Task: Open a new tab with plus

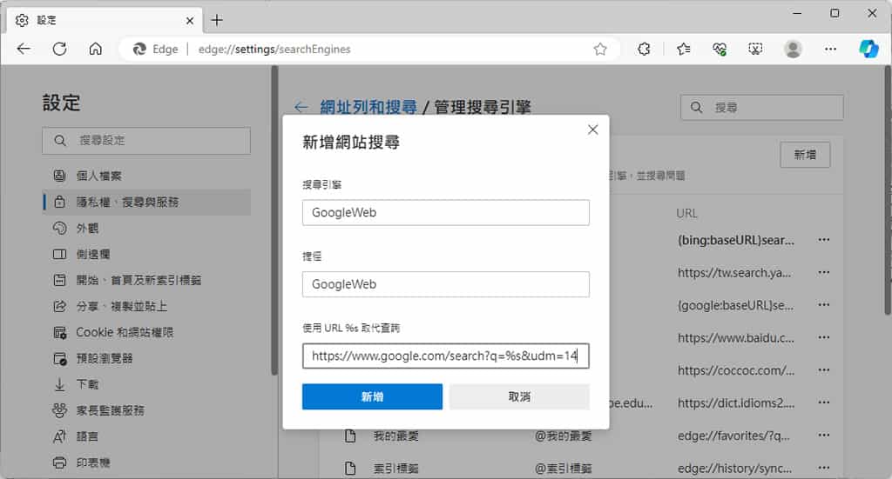Action: point(217,21)
